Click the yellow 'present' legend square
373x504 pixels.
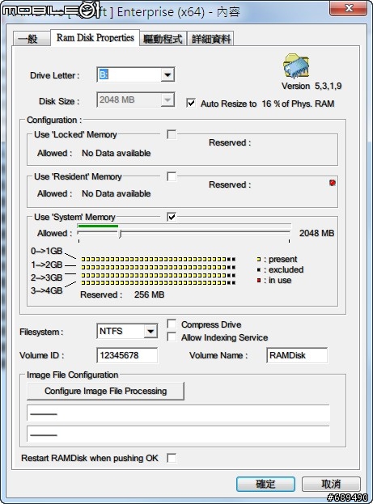(259, 259)
